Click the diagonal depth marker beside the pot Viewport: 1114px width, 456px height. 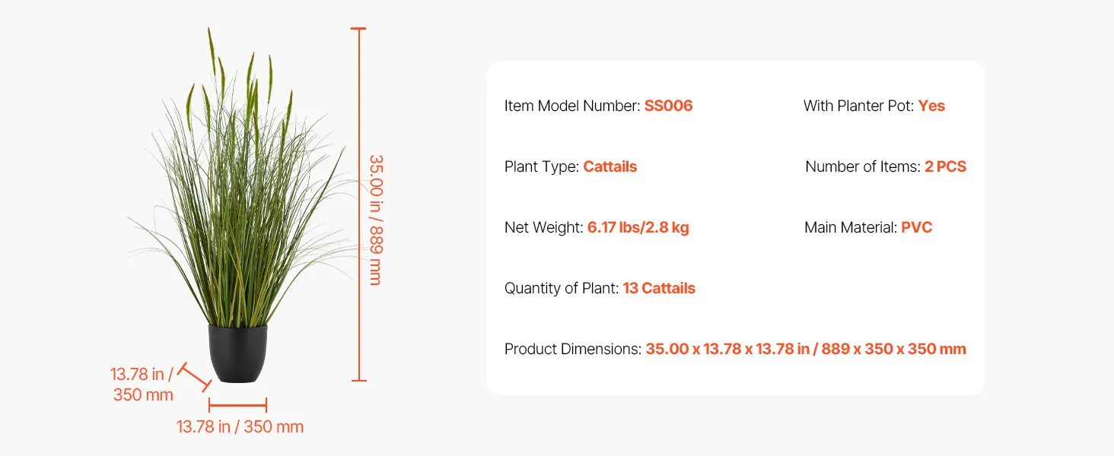195,377
